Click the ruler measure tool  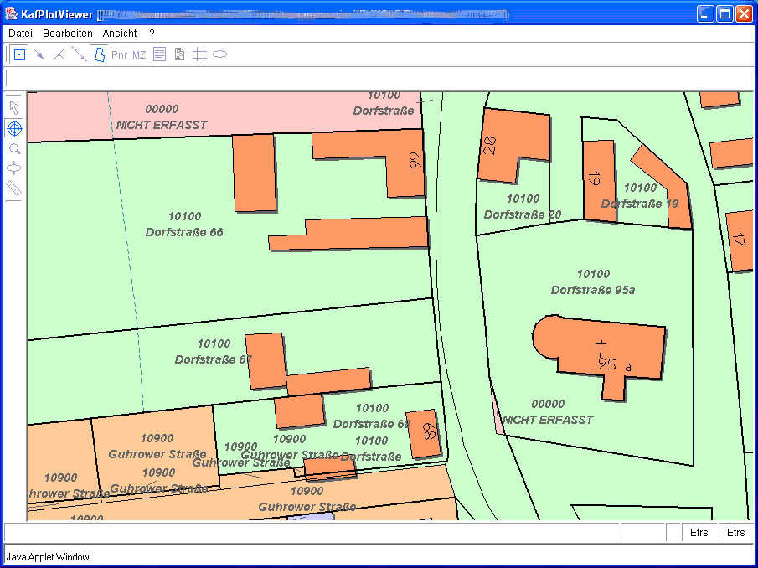[x=14, y=188]
